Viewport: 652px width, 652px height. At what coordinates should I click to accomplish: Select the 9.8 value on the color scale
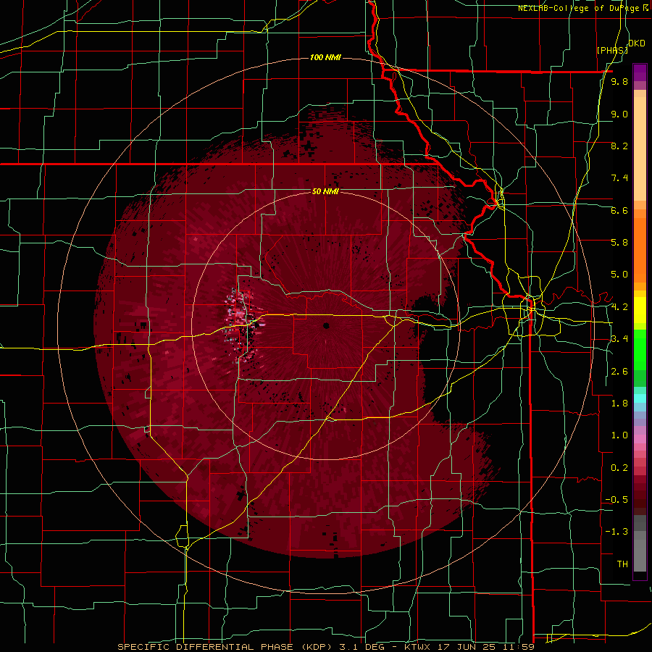(619, 82)
